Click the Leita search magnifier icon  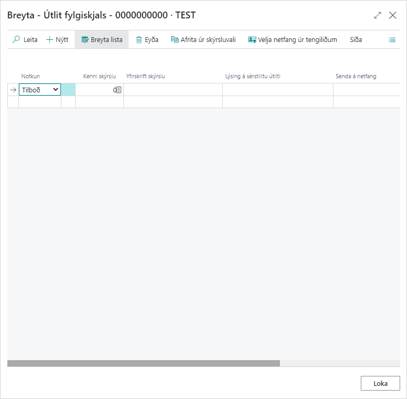pos(16,39)
